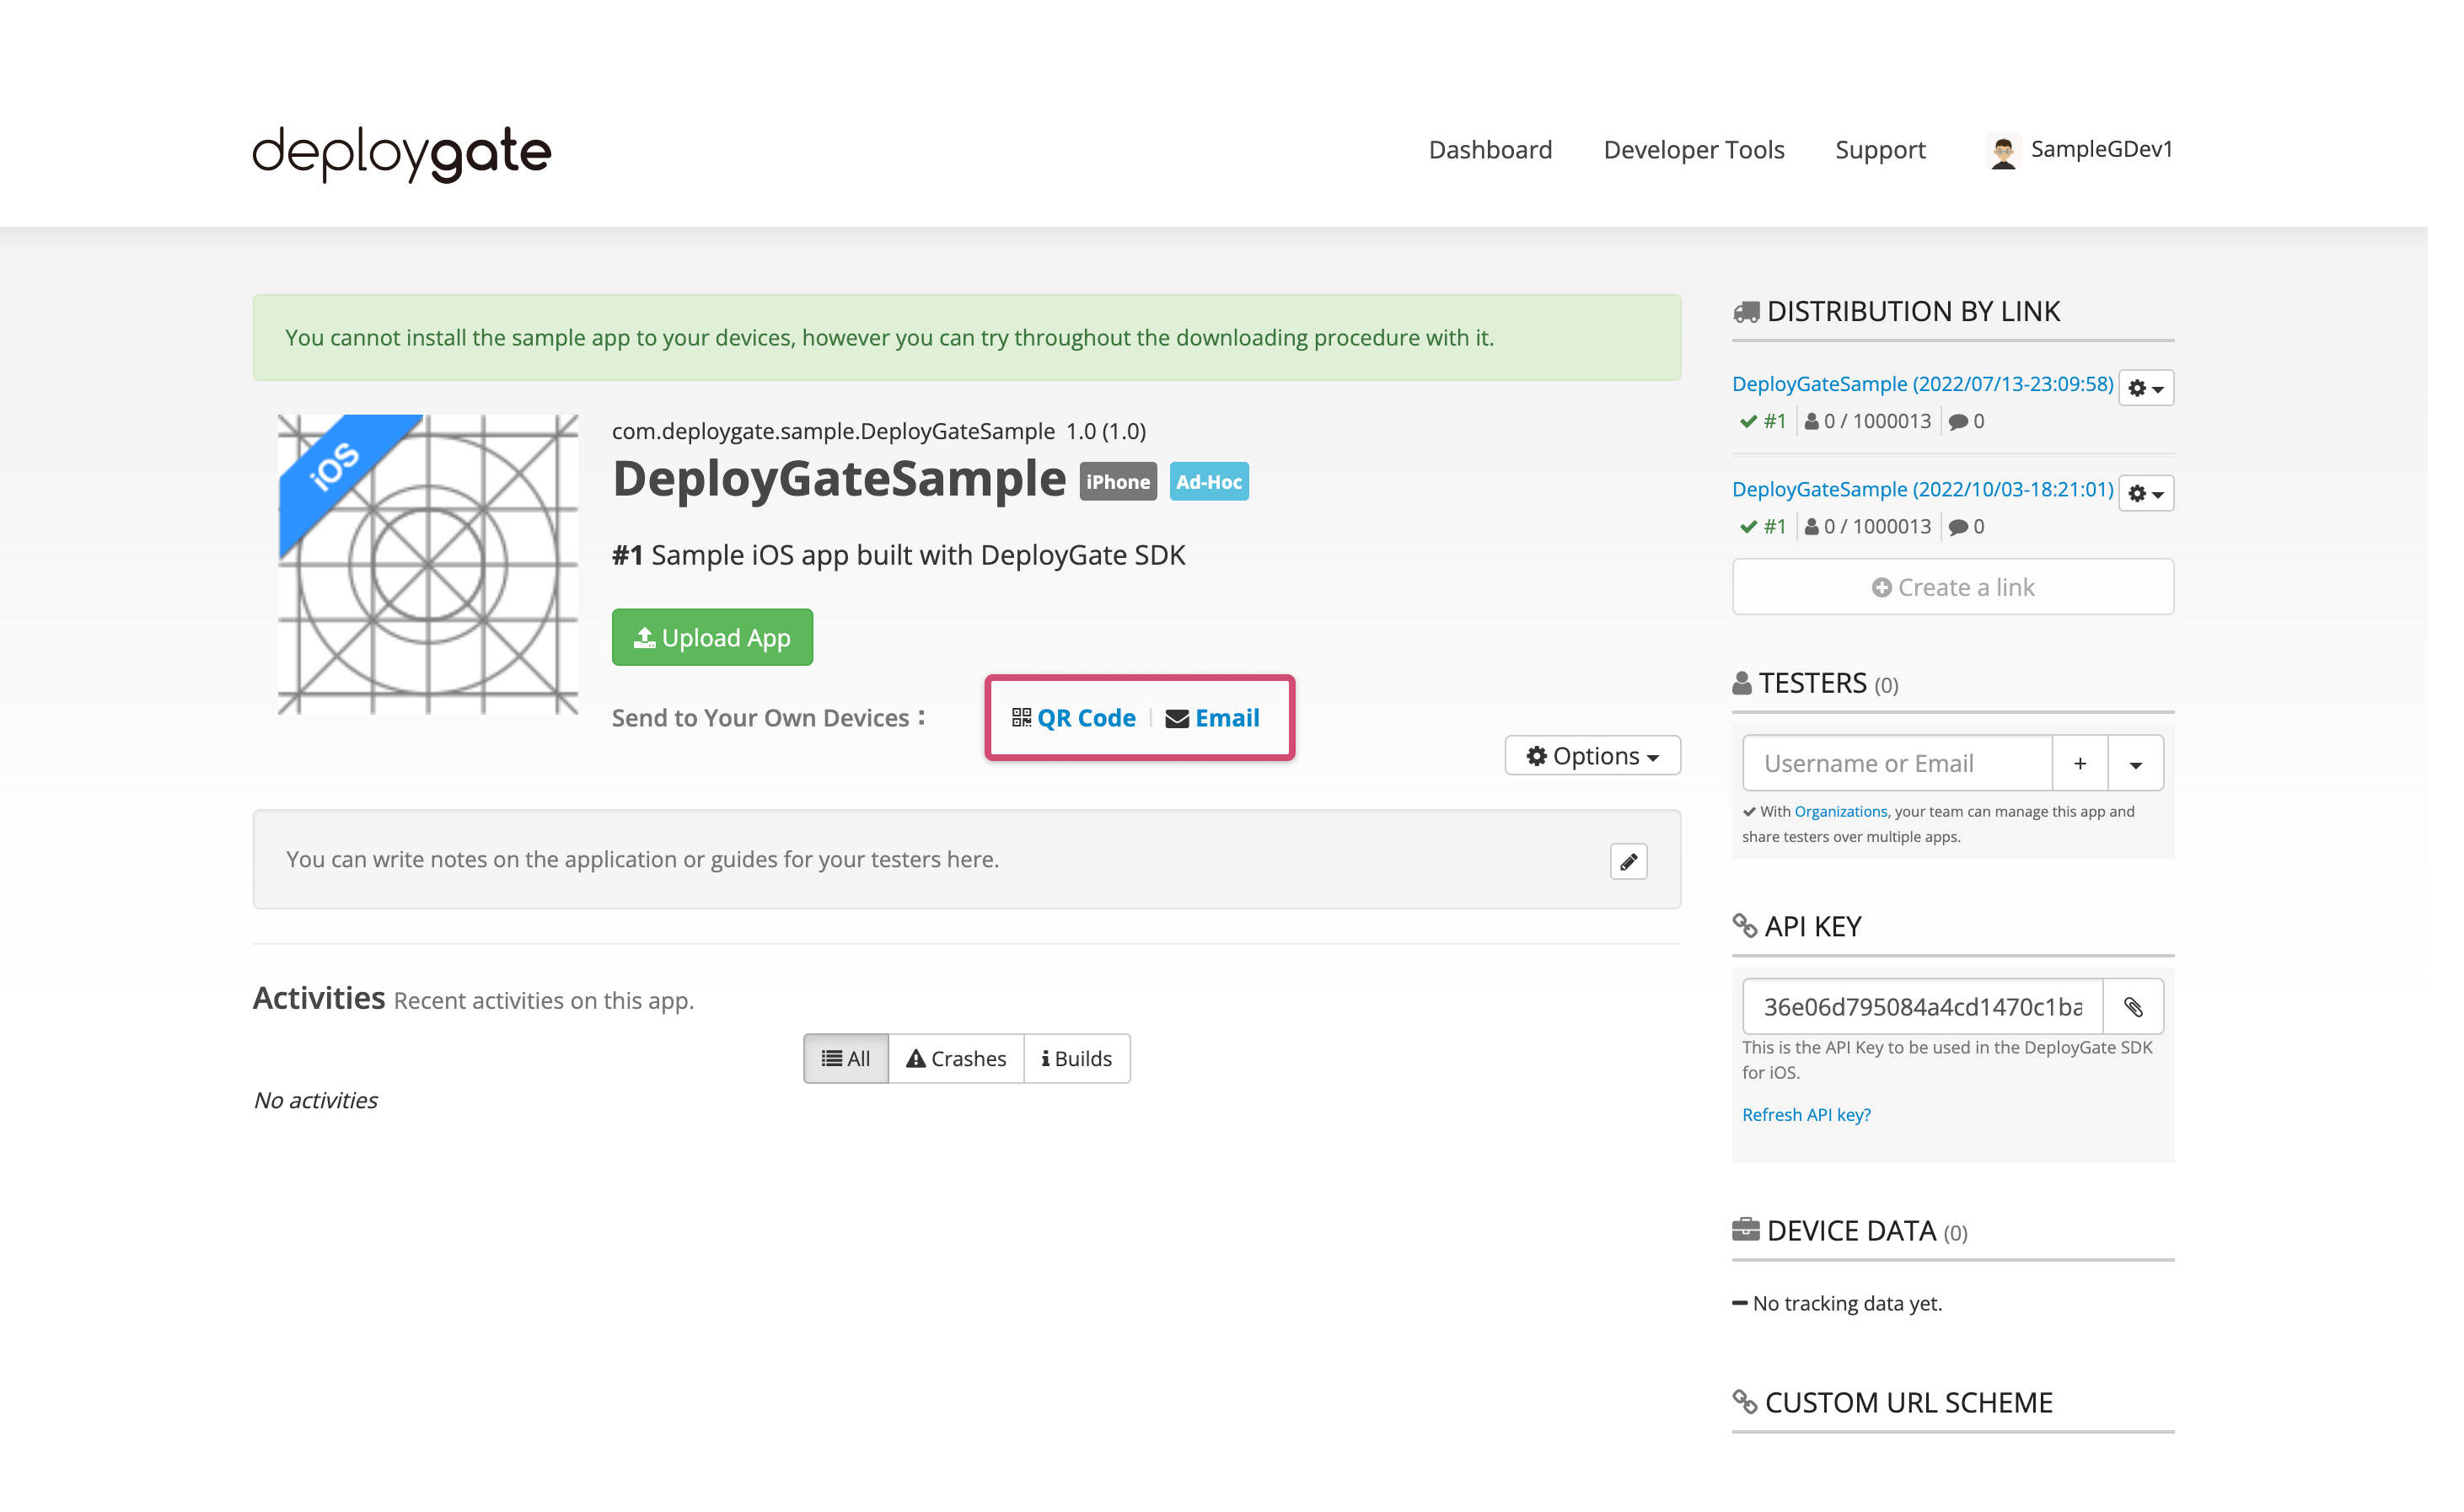2464x1512 pixels.
Task: Click the pencil icon to edit notes
Action: coord(1628,861)
